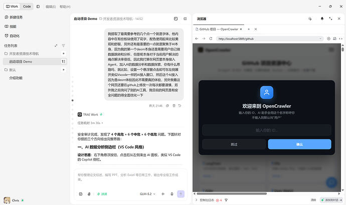Open a new browser tab
346x205 pixels.
click(249, 29)
